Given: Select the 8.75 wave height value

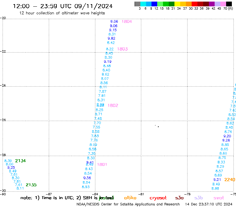Looking at the screenshot, I should click(x=222, y=158).
